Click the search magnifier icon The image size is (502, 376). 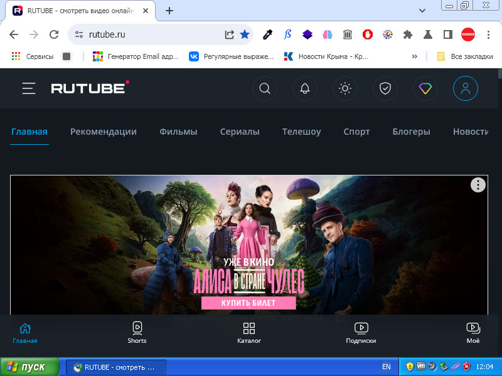pos(265,88)
